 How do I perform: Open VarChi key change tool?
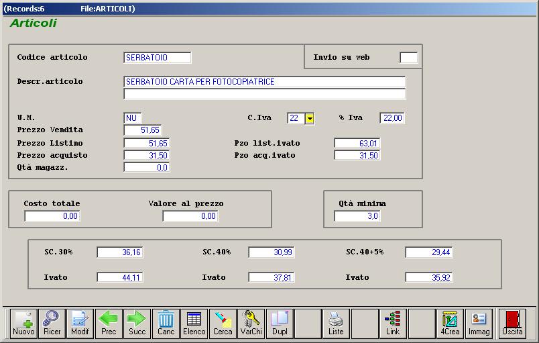251,324
